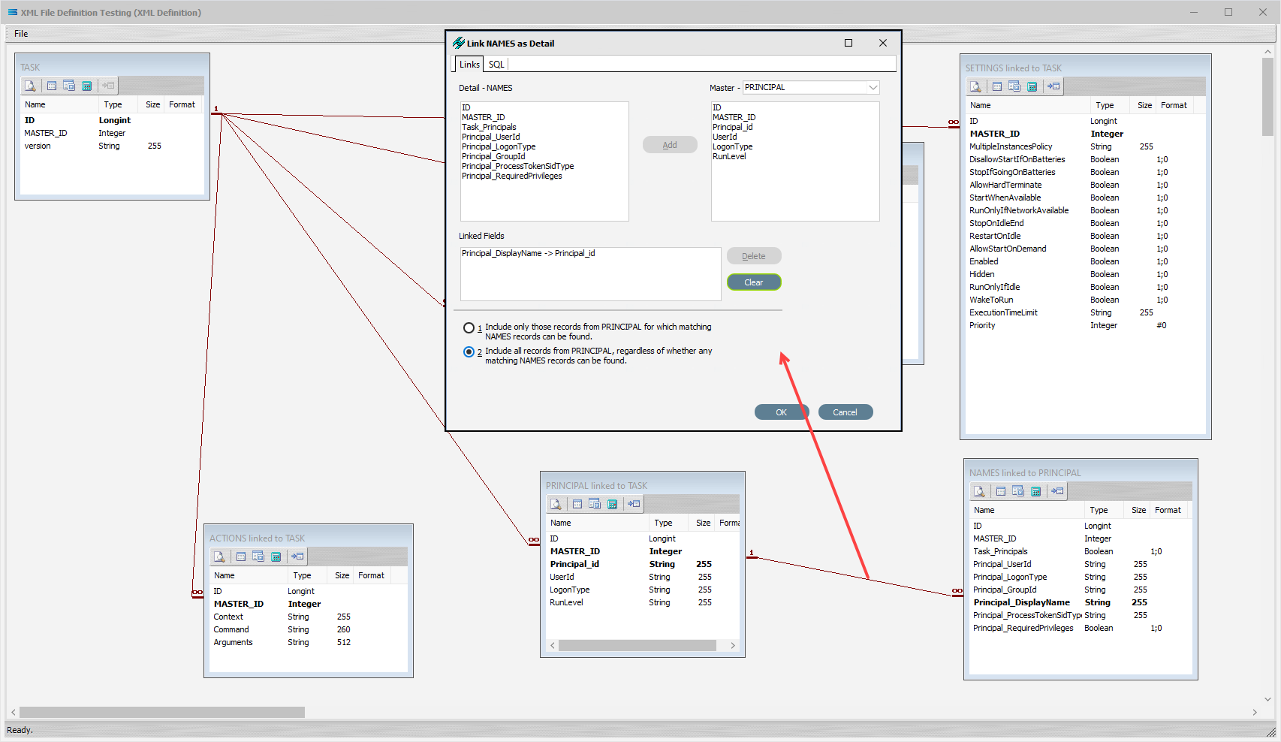Click the link arrow icon in PRINCIPAL panel
Screen dimensions: 1281x742
(x=634, y=505)
